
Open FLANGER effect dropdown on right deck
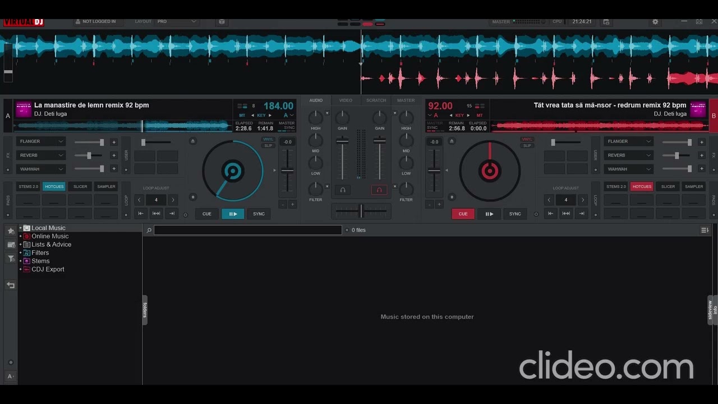[629, 141]
